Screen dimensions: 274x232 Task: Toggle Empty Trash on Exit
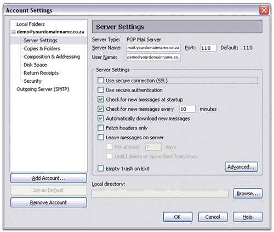coord(100,168)
